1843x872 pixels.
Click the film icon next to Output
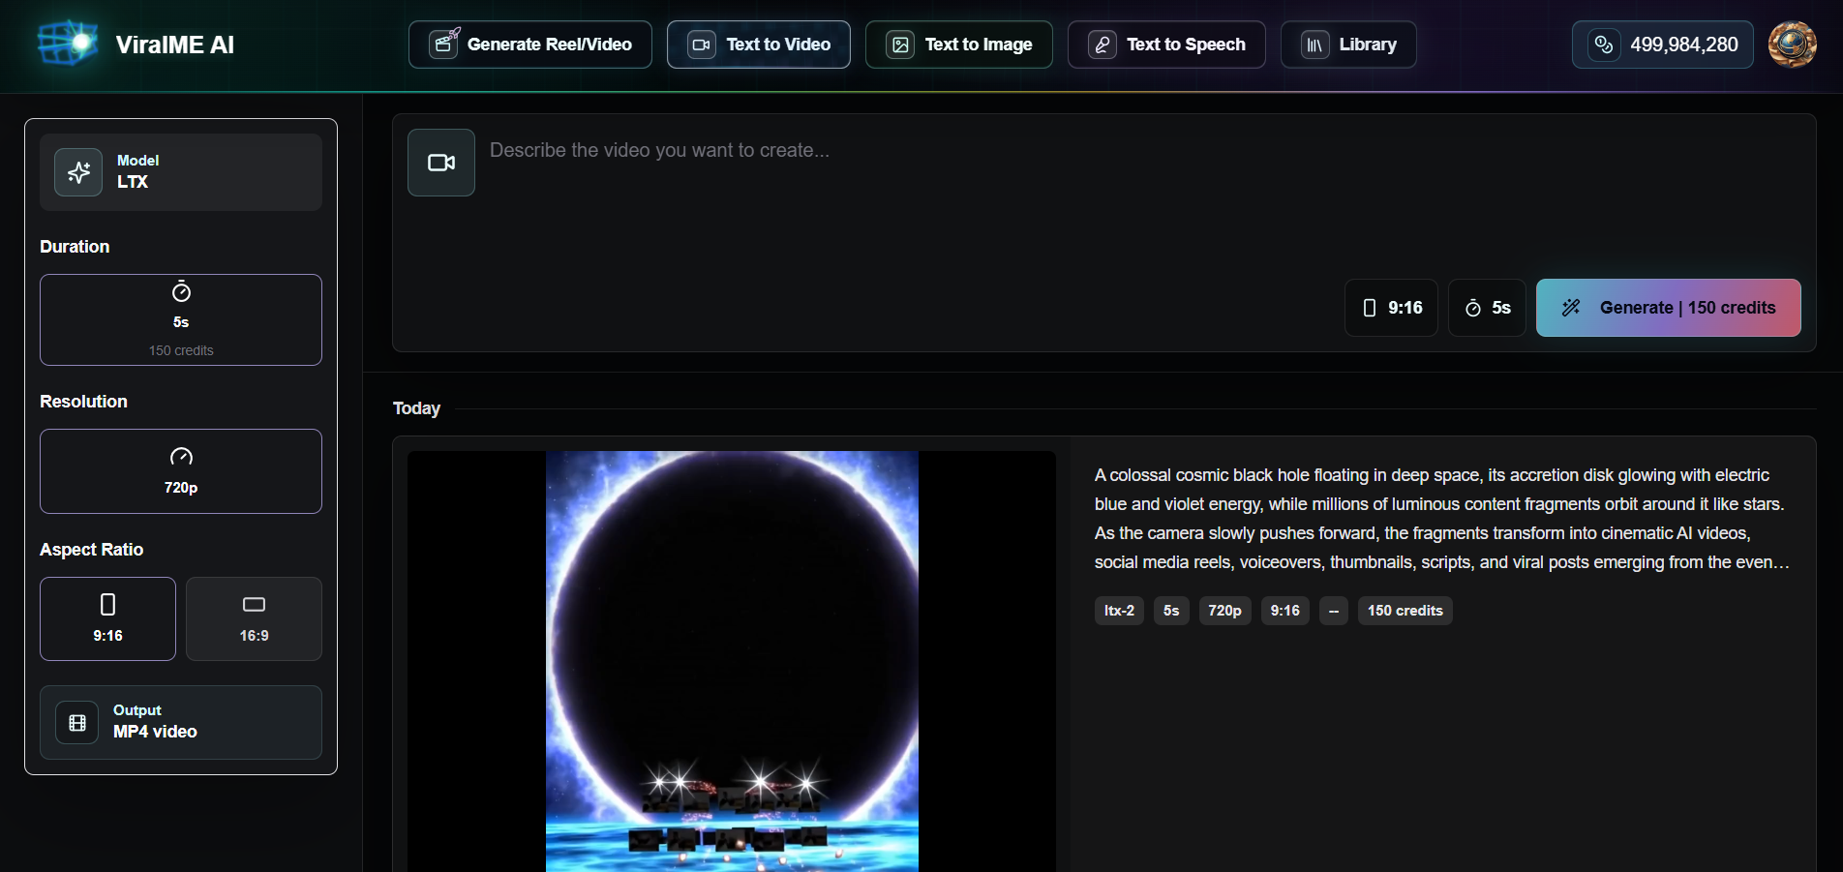point(77,723)
